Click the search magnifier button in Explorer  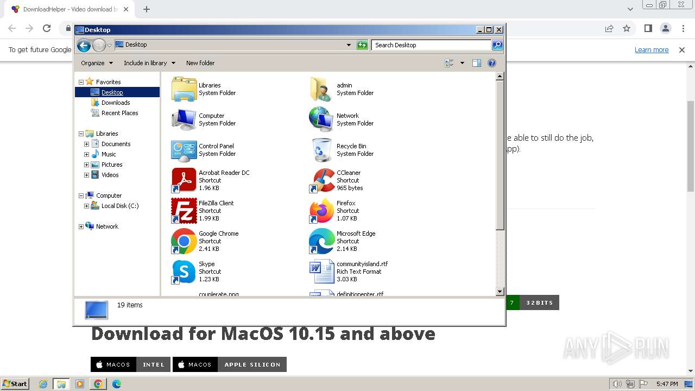[x=497, y=45]
